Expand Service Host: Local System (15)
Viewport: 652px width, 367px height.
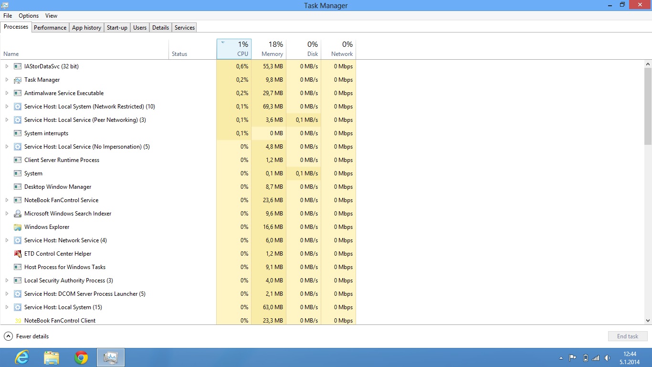coord(7,307)
